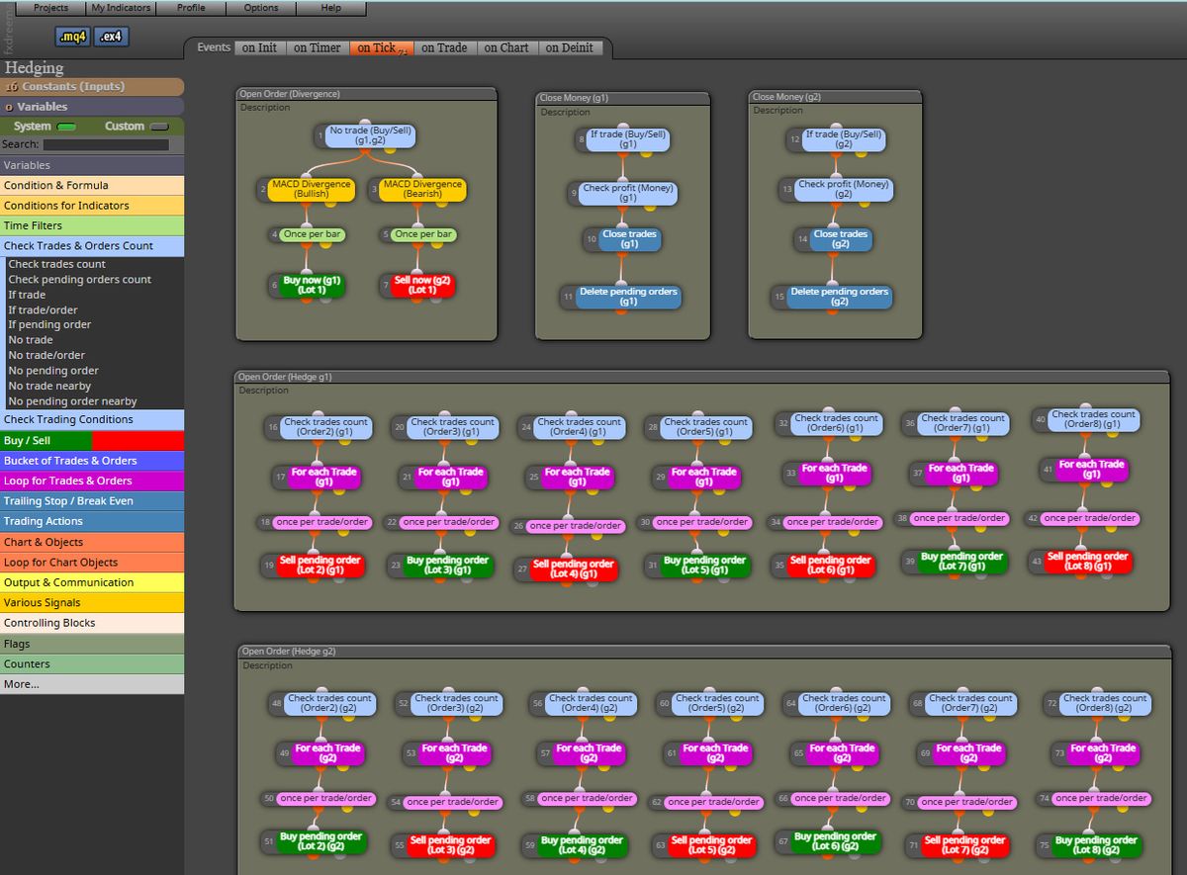This screenshot has width=1187, height=875.
Task: Click the .mq4 export icon
Action: 73,37
